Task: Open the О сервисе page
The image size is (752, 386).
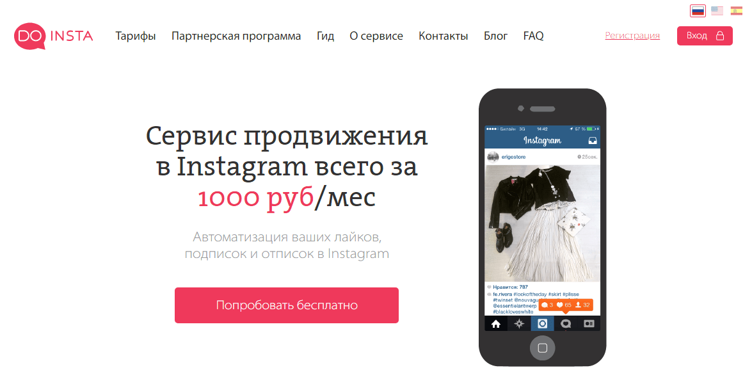Action: [376, 36]
